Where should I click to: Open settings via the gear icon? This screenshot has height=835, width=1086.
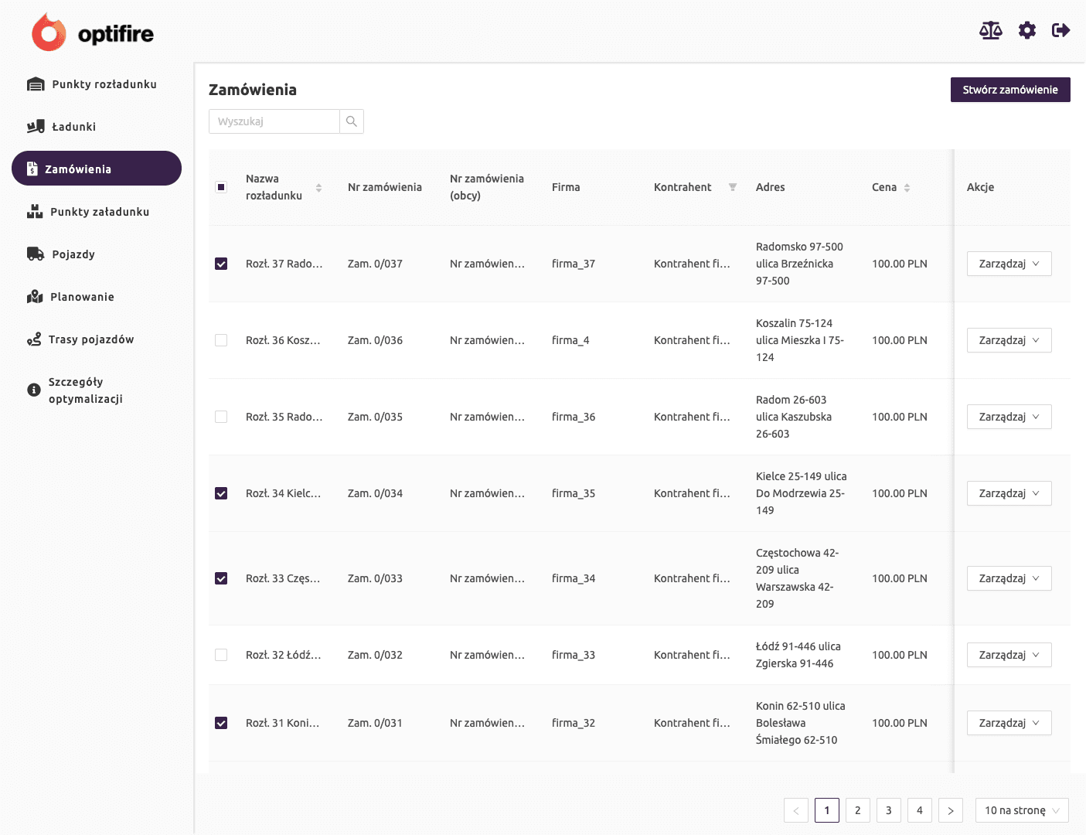[x=1026, y=31]
